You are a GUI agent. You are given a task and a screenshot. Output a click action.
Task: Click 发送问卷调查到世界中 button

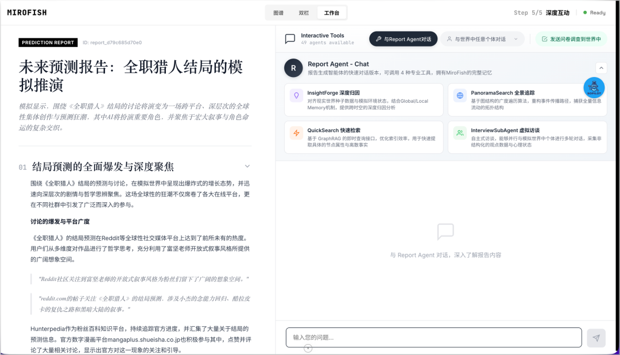[571, 39]
